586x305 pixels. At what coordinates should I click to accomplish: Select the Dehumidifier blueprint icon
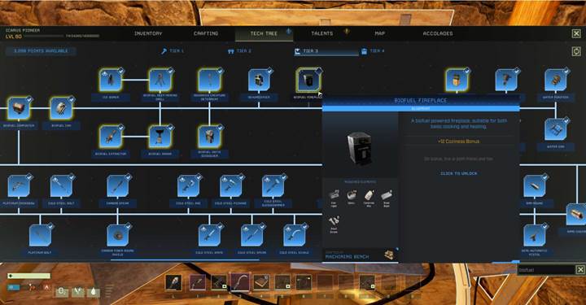(259, 80)
